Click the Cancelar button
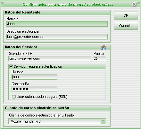This screenshot has height=129, width=141. [126, 26]
